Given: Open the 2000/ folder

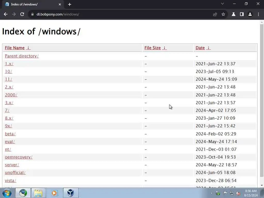Looking at the screenshot, I should click(x=11, y=95).
